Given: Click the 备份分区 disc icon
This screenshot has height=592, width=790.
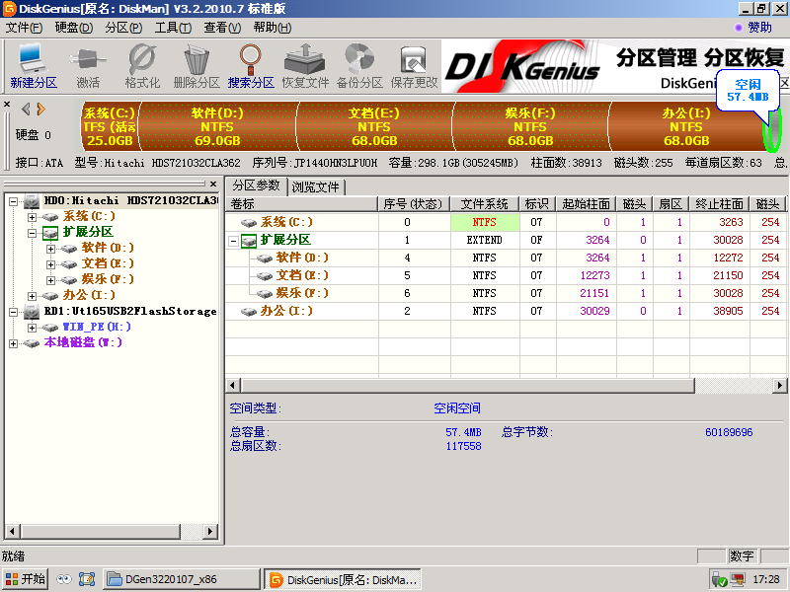Looking at the screenshot, I should 359,66.
